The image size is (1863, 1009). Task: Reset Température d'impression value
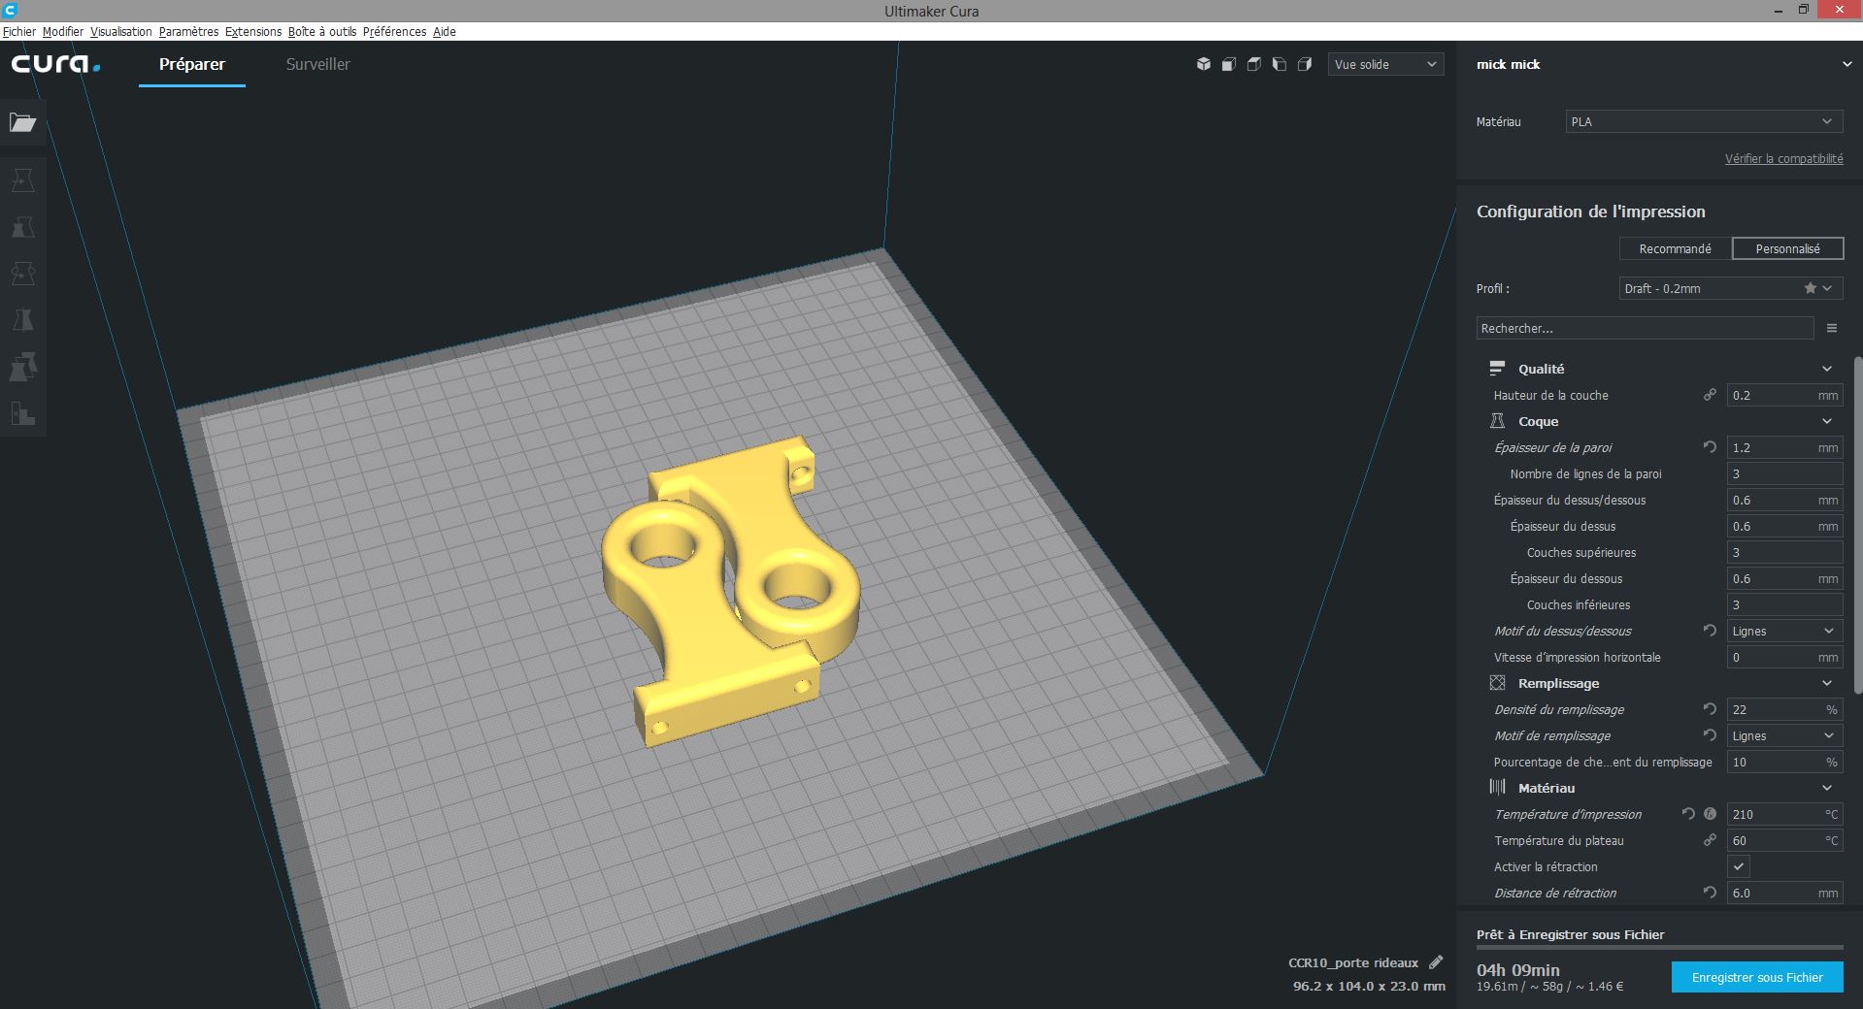click(x=1688, y=814)
